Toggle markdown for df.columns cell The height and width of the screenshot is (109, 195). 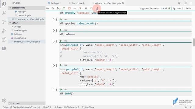(x=66, y=30)
